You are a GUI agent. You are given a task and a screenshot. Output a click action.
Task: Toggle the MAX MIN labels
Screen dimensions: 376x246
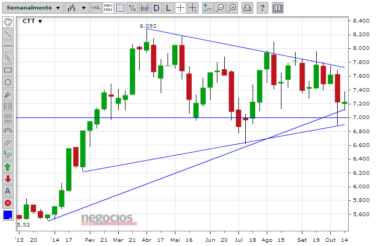(x=108, y=8)
